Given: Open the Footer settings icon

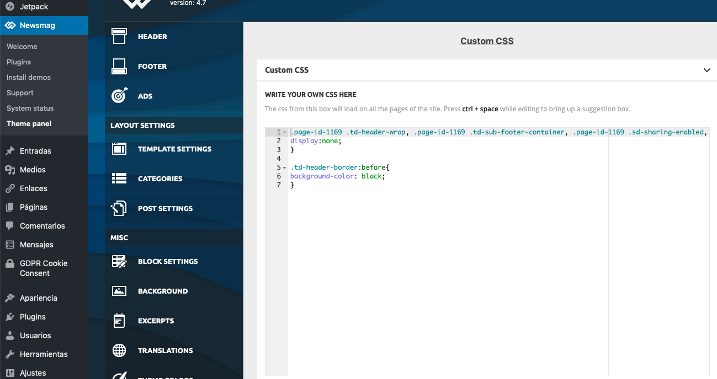Looking at the screenshot, I should pyautogui.click(x=119, y=66).
